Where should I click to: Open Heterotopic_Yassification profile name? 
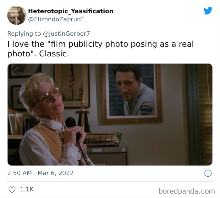(x=71, y=11)
